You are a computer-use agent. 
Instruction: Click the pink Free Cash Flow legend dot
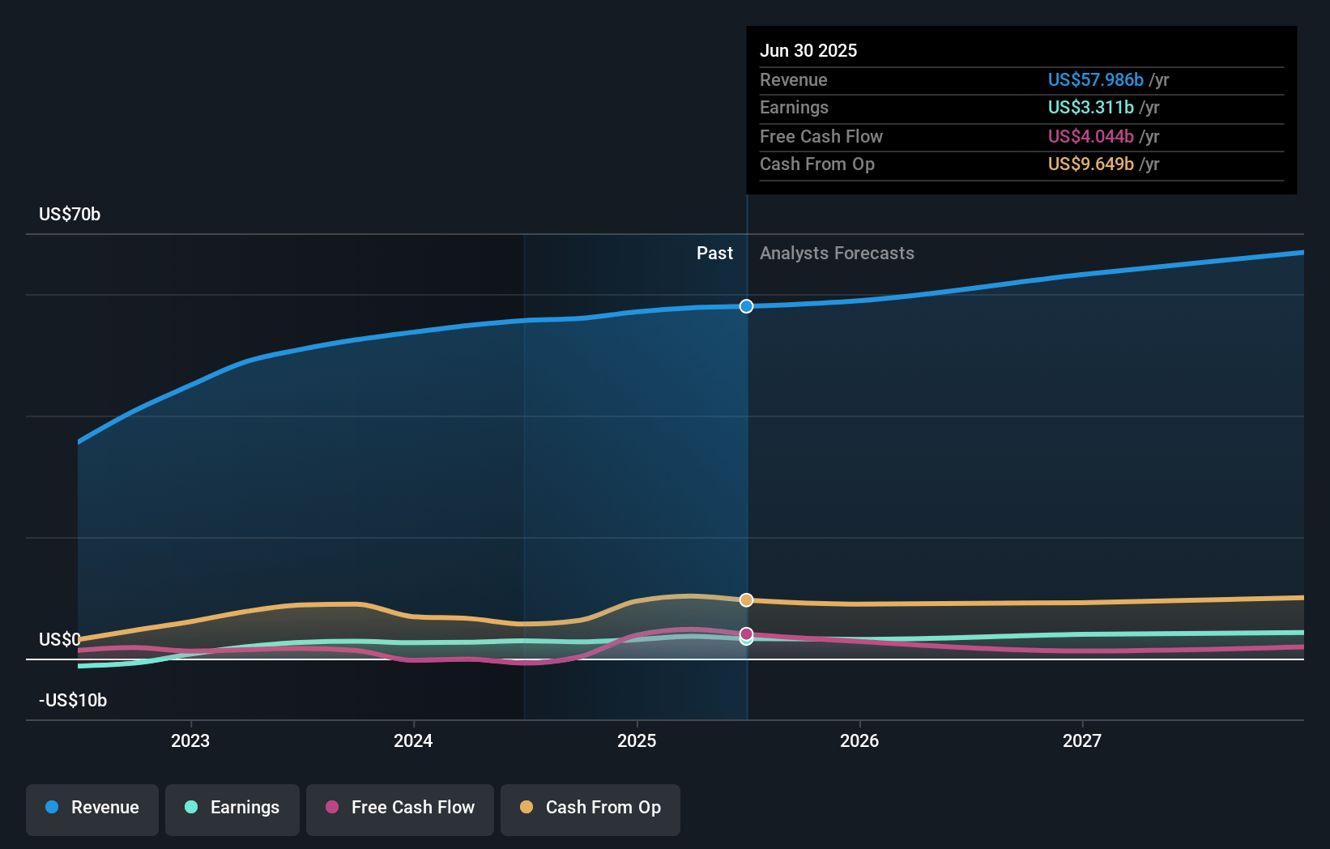tap(332, 807)
